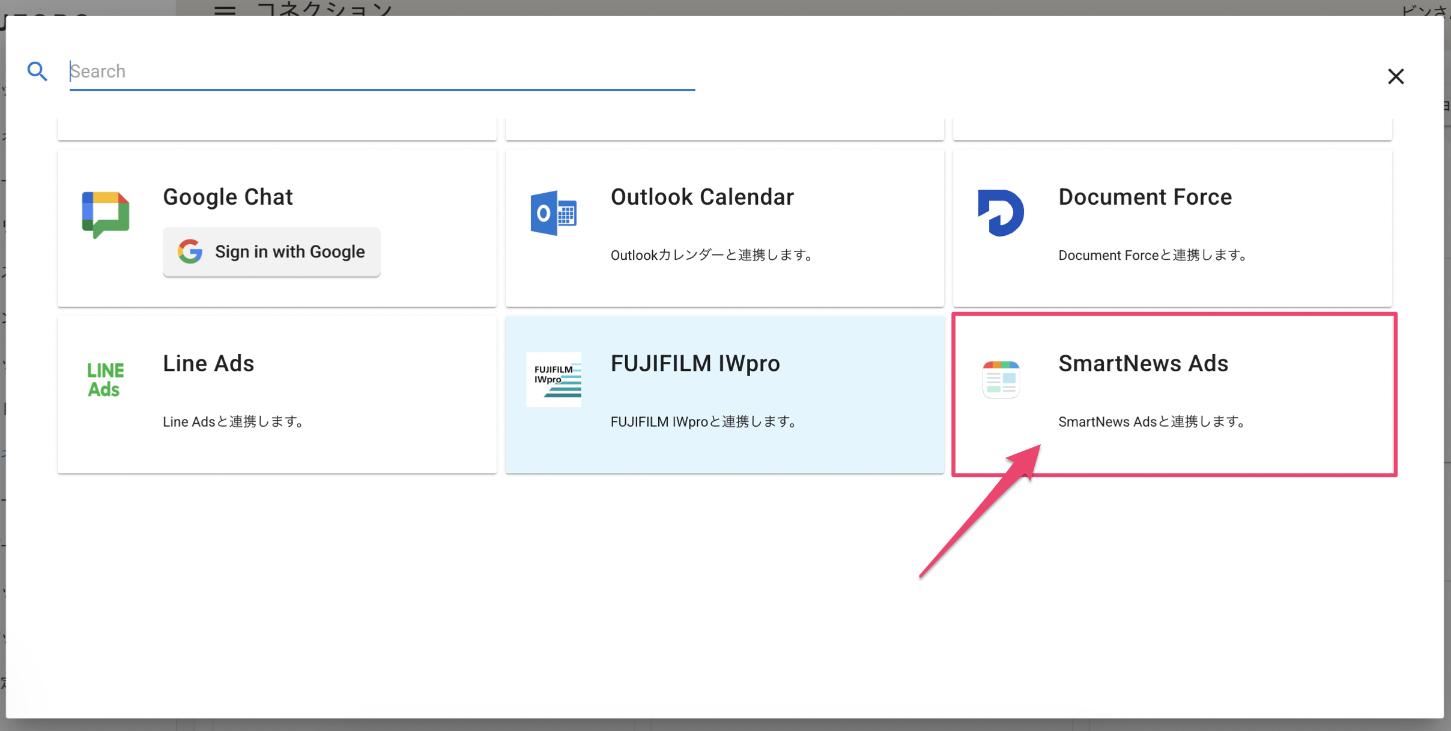Click the Outlook Calendar icon

[553, 213]
